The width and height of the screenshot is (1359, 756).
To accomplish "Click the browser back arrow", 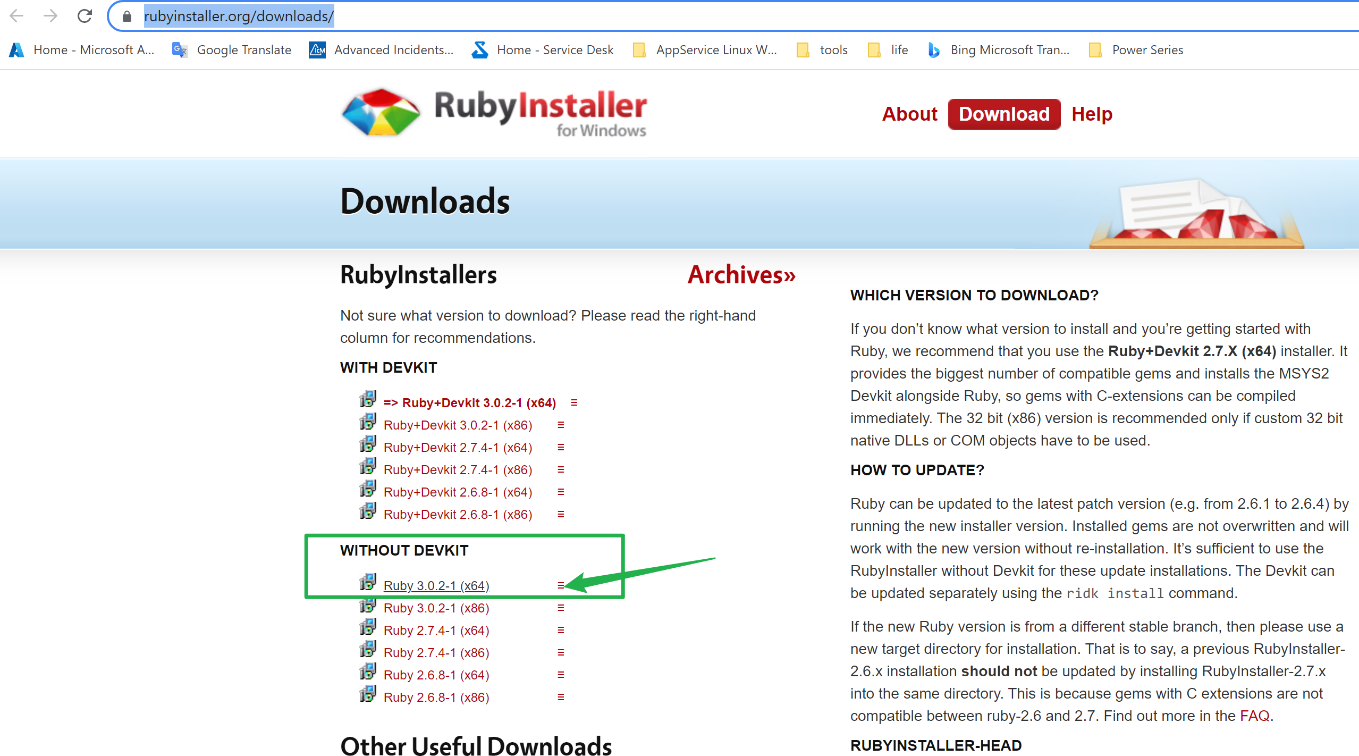I will click(x=17, y=16).
